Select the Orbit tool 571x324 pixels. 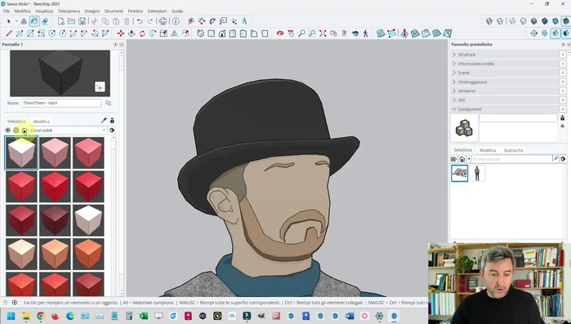coord(279,33)
